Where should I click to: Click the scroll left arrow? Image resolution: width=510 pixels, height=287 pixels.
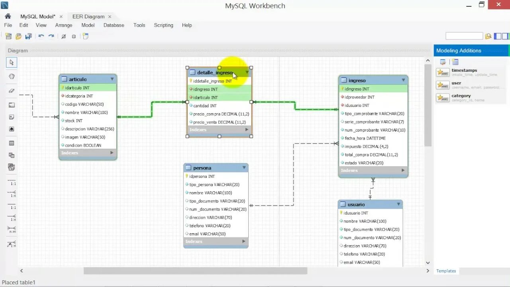[x=22, y=271]
